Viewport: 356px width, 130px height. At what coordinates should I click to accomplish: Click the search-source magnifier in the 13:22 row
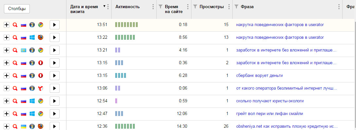coord(15,37)
